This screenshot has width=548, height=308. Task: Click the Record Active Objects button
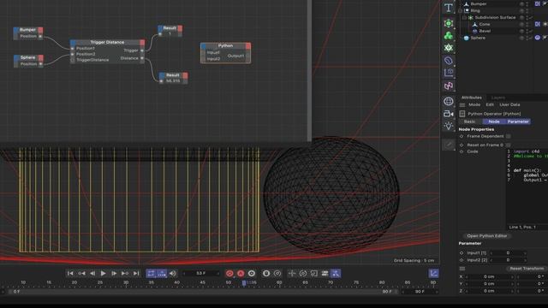(229, 274)
